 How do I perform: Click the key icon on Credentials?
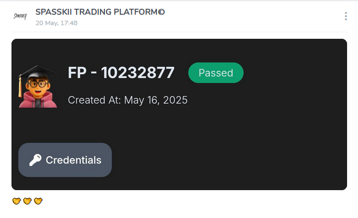coord(36,160)
